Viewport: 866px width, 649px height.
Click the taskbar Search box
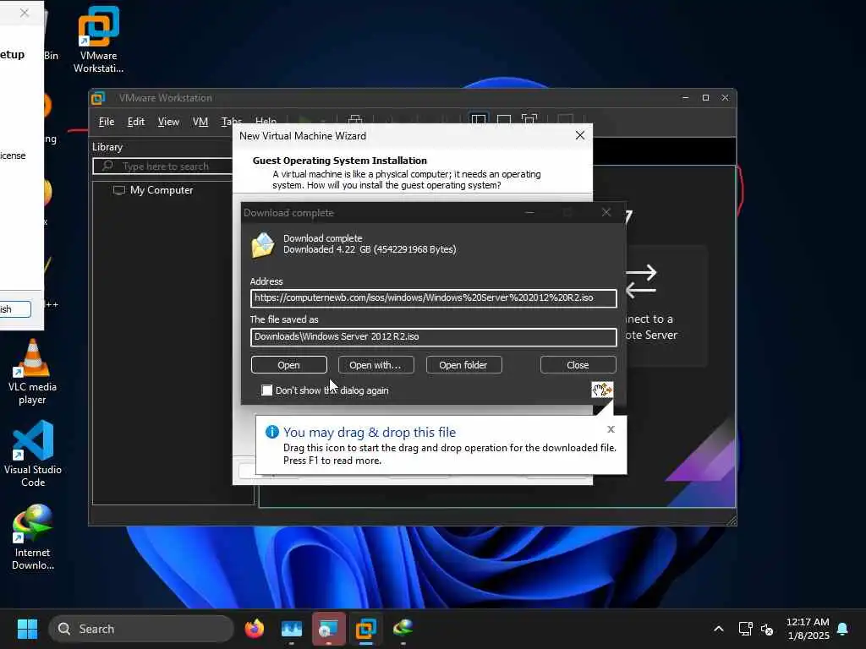tap(141, 629)
